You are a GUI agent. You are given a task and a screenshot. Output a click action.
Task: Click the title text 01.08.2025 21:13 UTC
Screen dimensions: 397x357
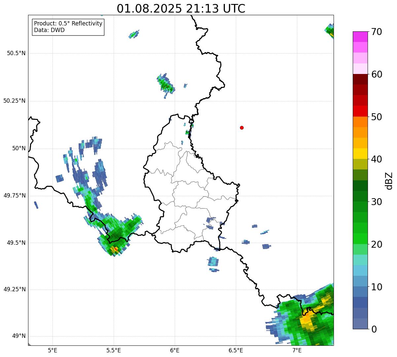click(x=181, y=9)
